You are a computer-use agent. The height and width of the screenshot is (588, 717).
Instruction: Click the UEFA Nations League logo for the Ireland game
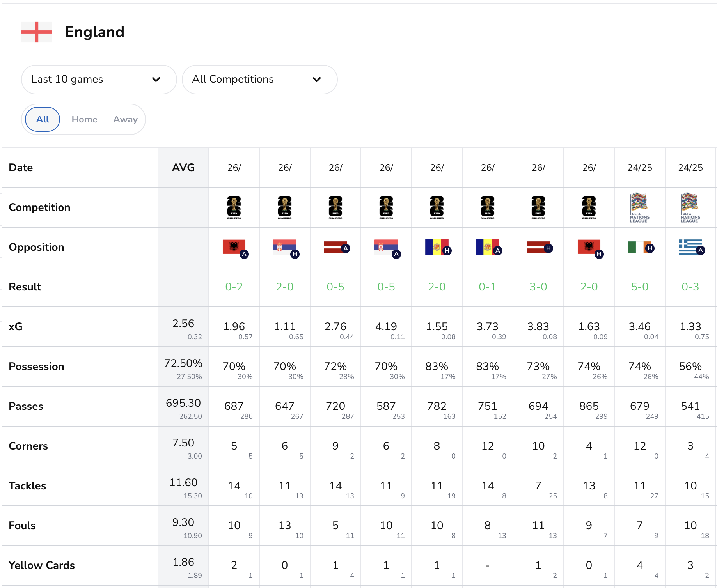639,207
